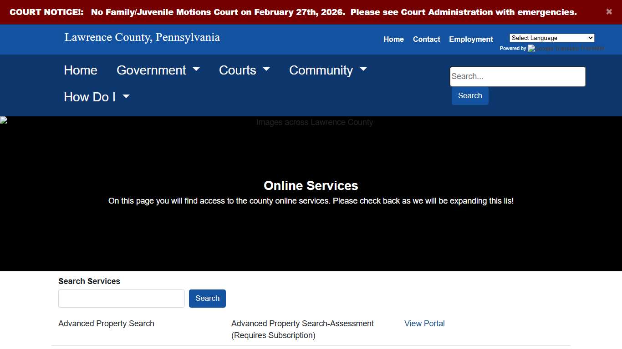Expand the Community navigation dropdown

(327, 70)
